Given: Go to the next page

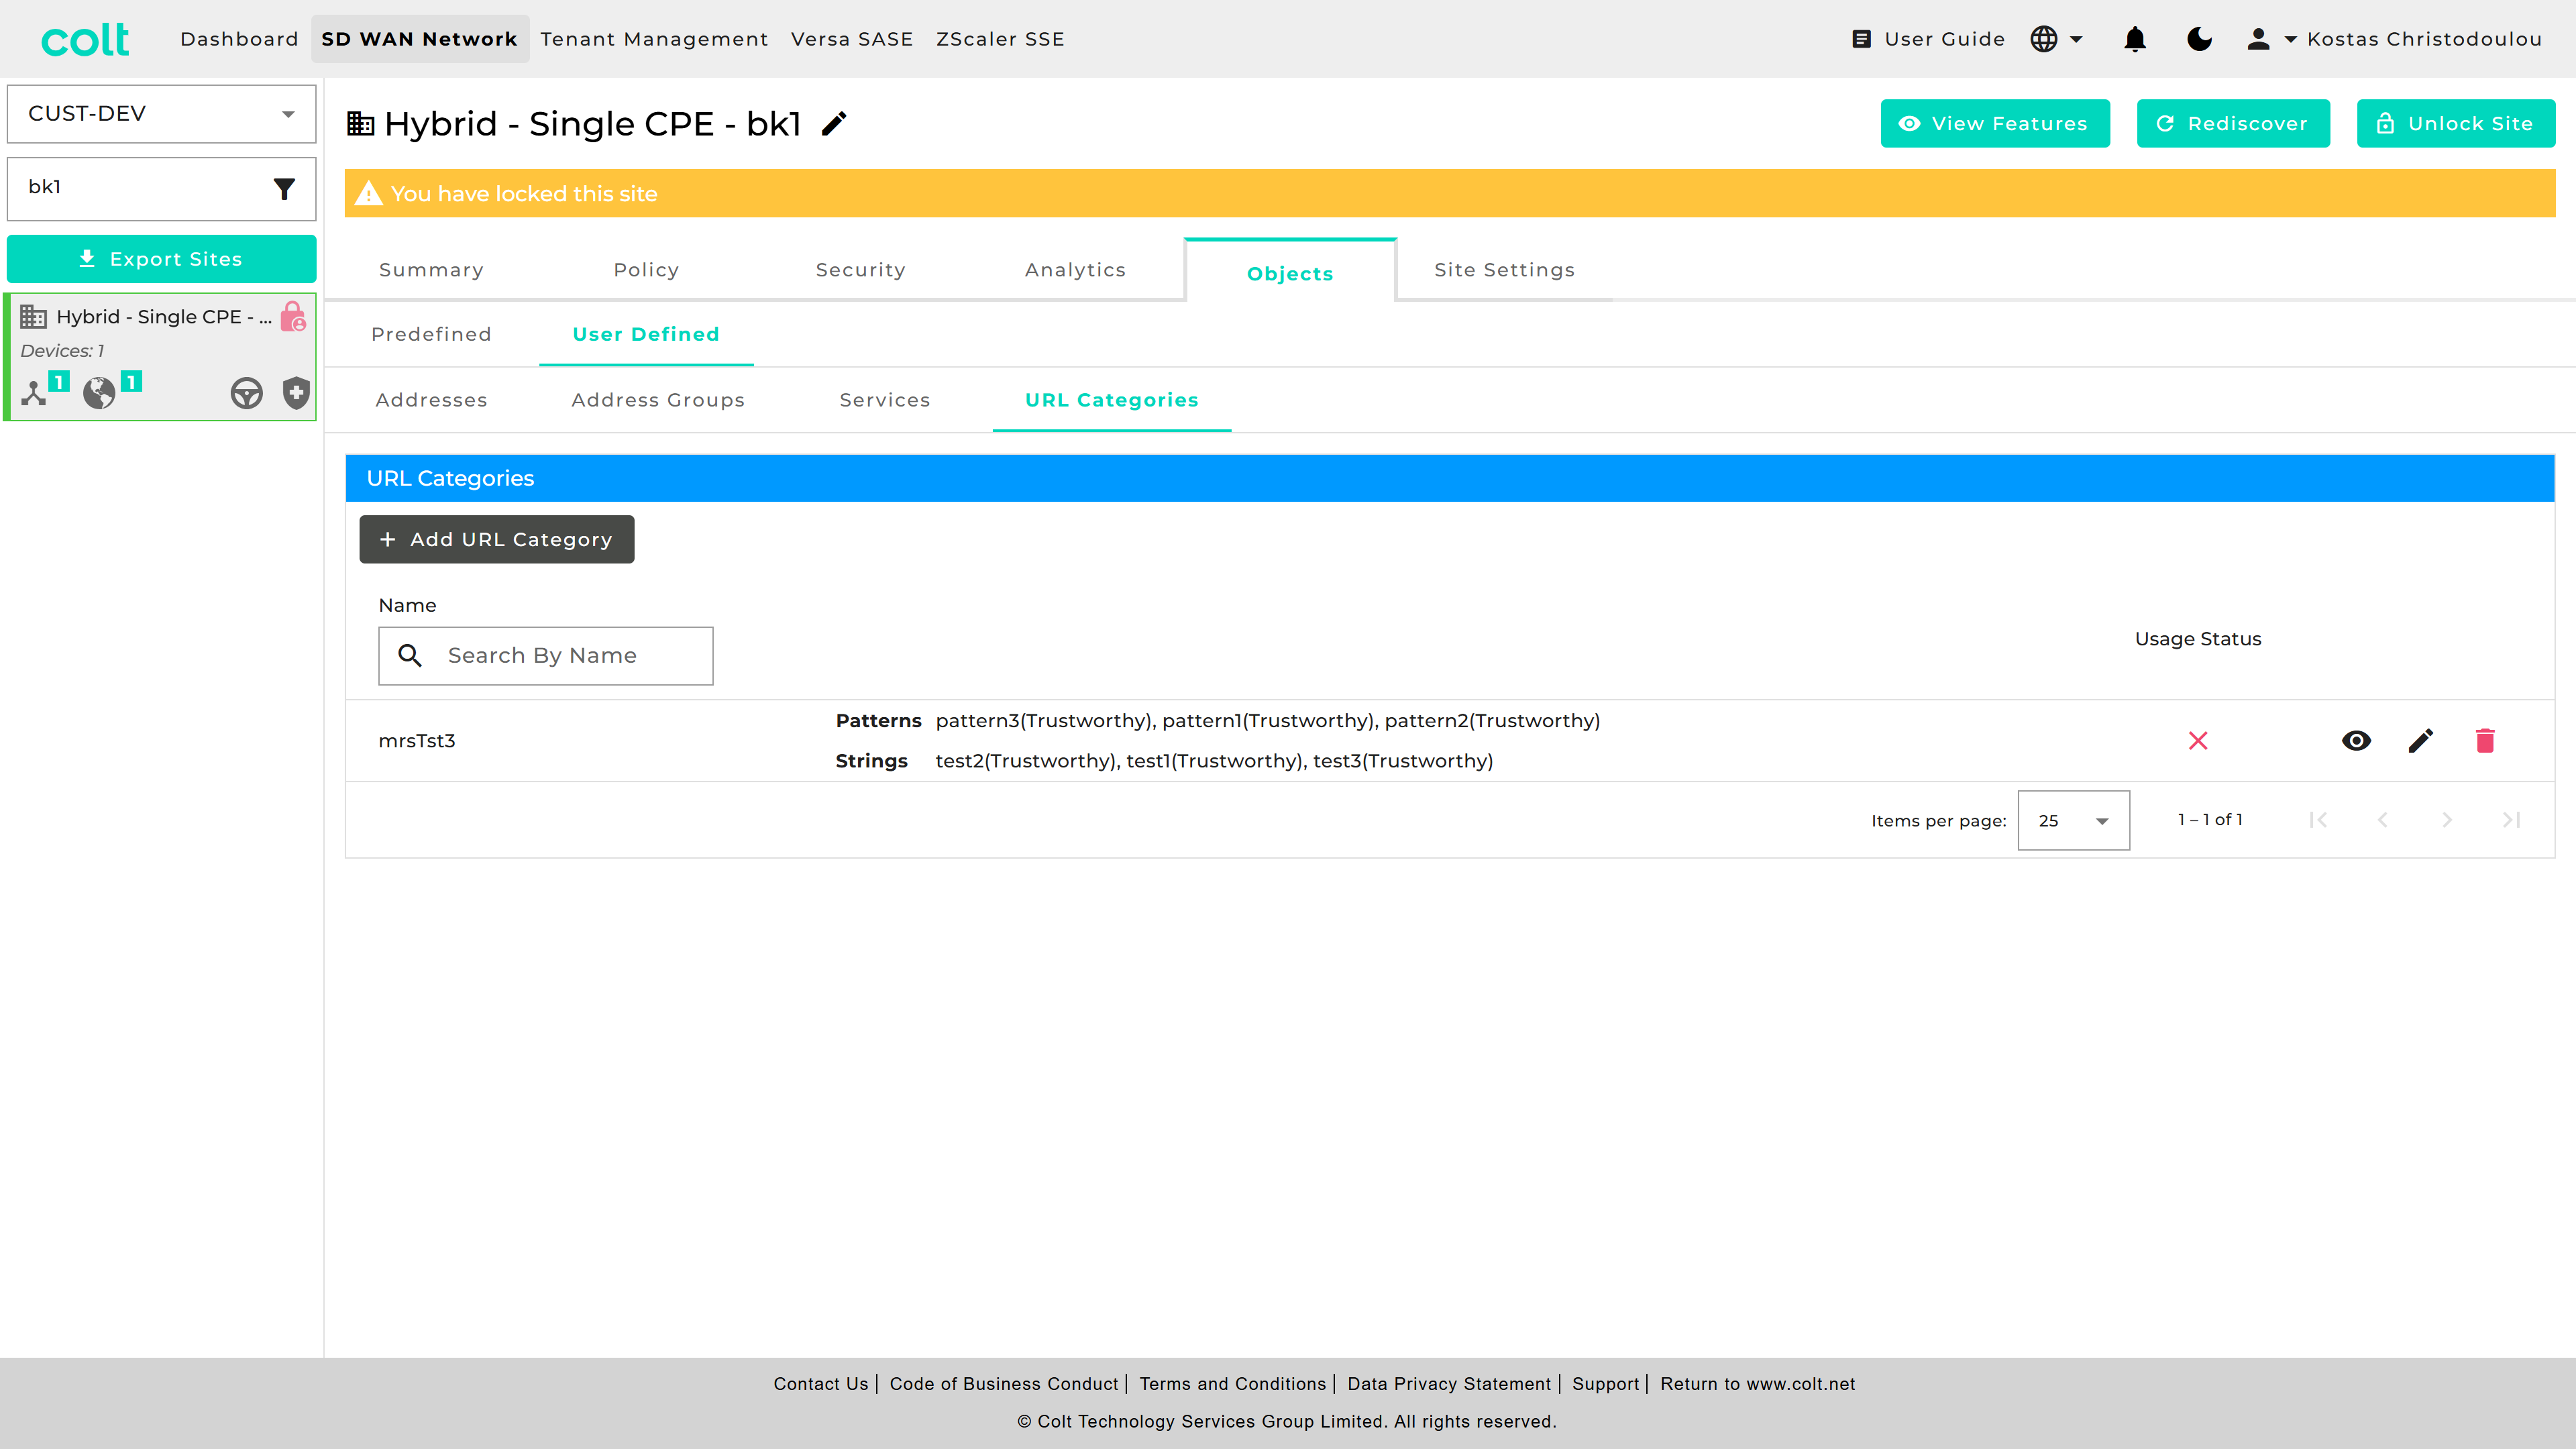Looking at the screenshot, I should coord(2447,821).
